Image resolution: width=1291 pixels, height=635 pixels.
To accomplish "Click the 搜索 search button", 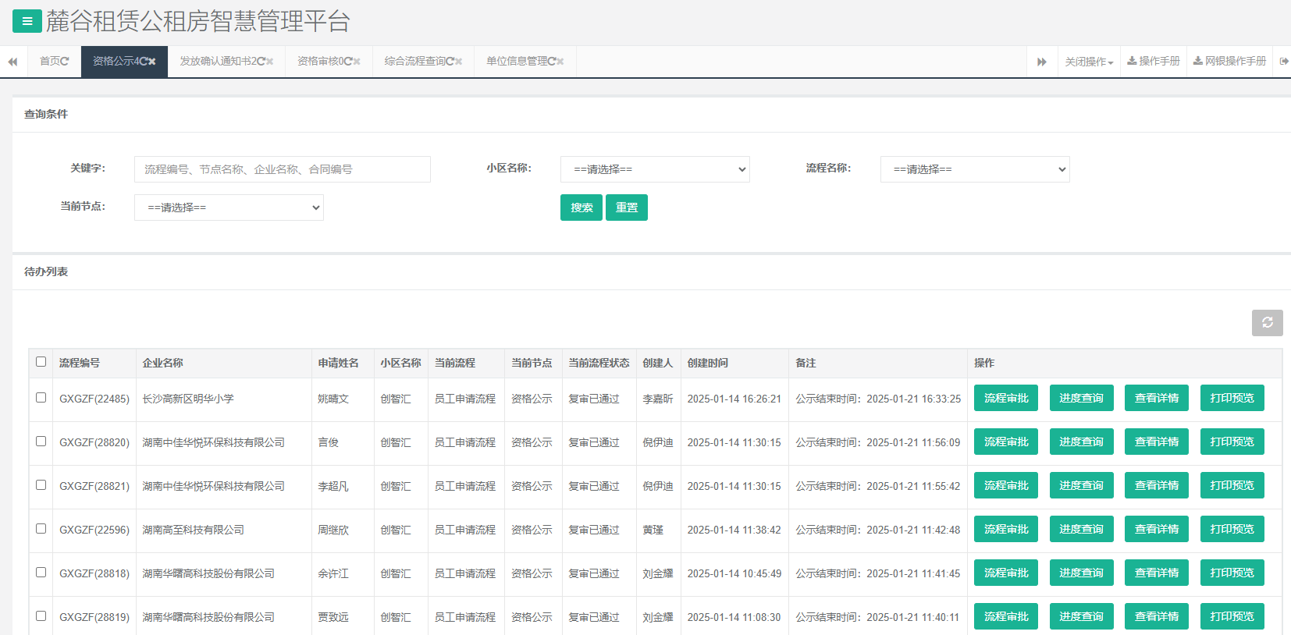I will [x=581, y=208].
